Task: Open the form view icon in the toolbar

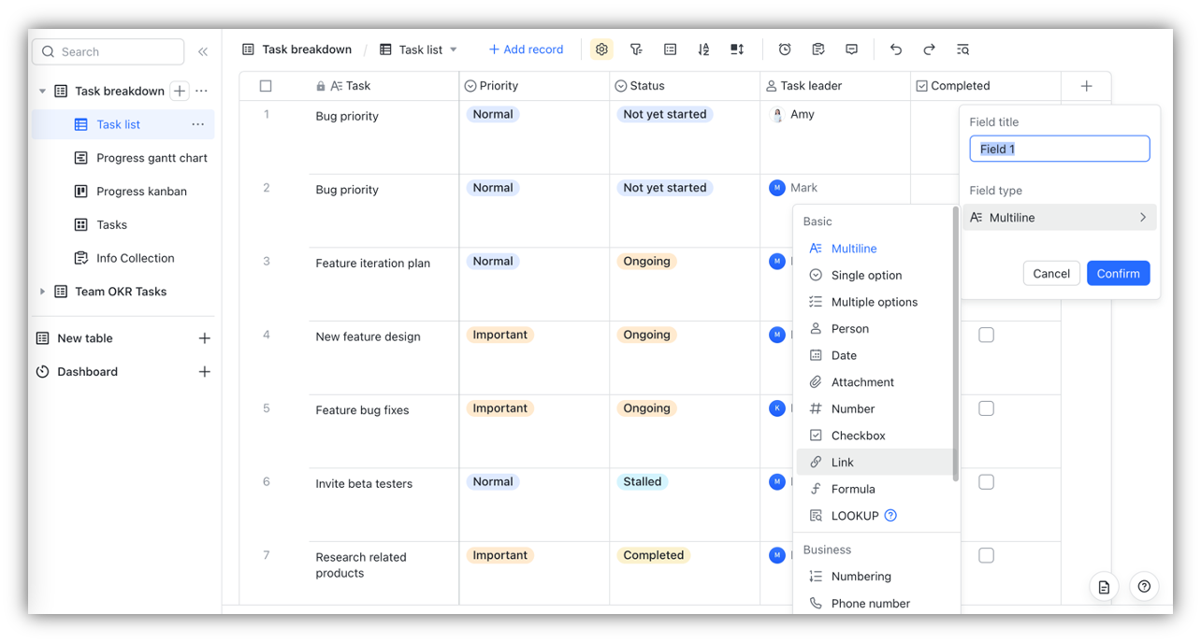Action: 818,49
